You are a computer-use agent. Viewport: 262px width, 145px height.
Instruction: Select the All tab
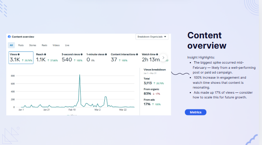pos(11,45)
